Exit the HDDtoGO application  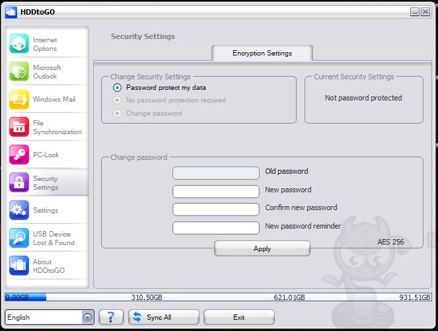[x=239, y=317]
